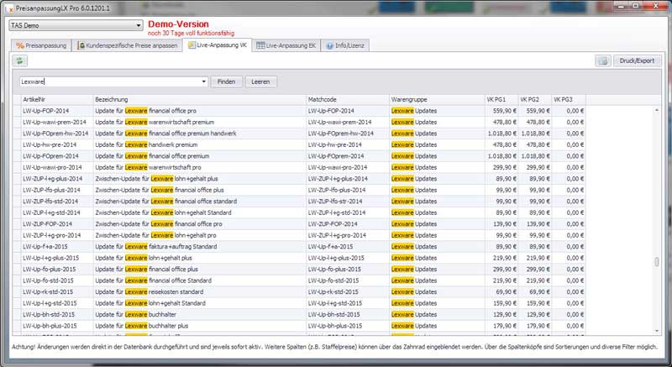672x367 pixels.
Task: Click the PreisanpassungLX app icon in title bar
Action: pyautogui.click(x=11, y=8)
